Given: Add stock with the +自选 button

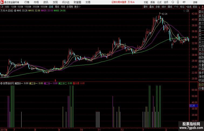Looking at the screenshot, I should pos(189,7).
